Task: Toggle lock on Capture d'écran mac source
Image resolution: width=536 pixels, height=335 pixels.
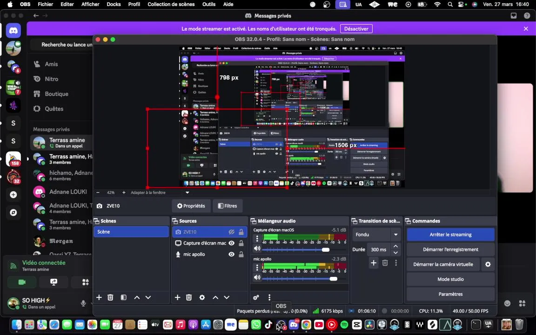Action: [241, 243]
